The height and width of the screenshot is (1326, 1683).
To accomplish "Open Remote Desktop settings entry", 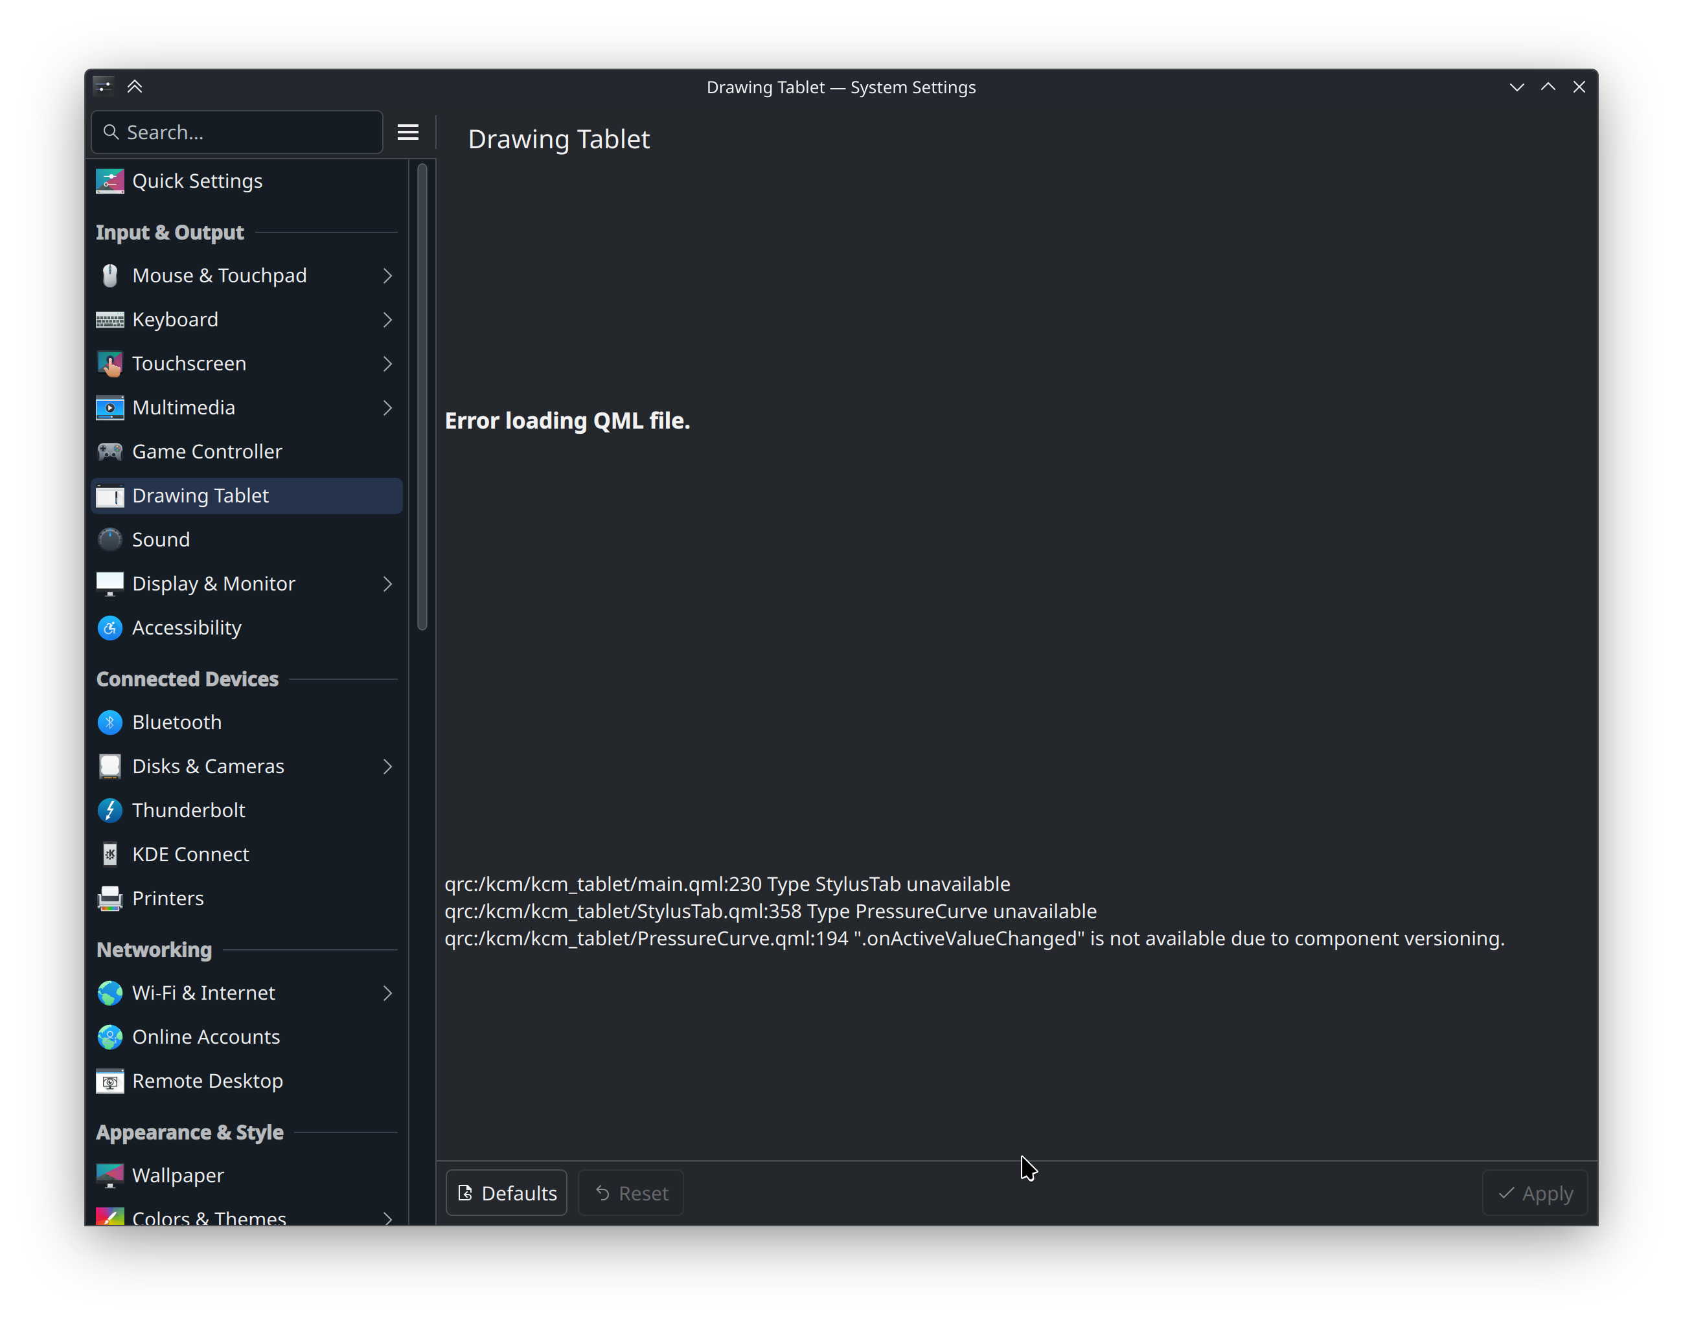I will 246,1081.
